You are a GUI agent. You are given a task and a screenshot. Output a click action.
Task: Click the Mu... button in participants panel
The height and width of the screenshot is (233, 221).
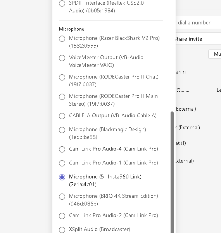coord(215,54)
